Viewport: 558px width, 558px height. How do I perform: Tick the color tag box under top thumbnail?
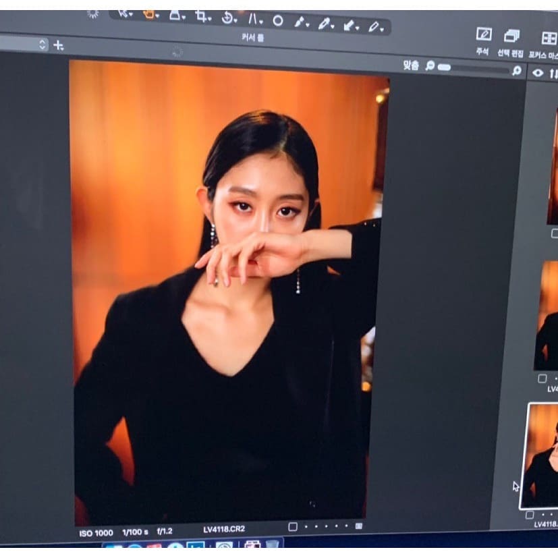[x=555, y=233]
